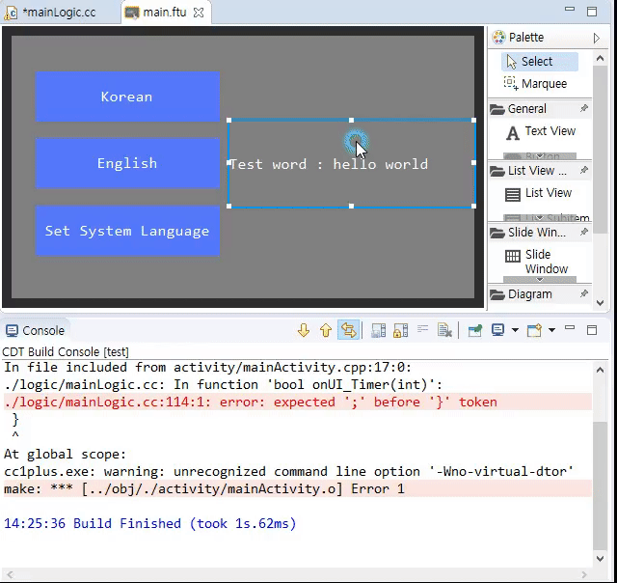Close the main.ftu tab
Image resolution: width=617 pixels, height=583 pixels.
point(199,13)
